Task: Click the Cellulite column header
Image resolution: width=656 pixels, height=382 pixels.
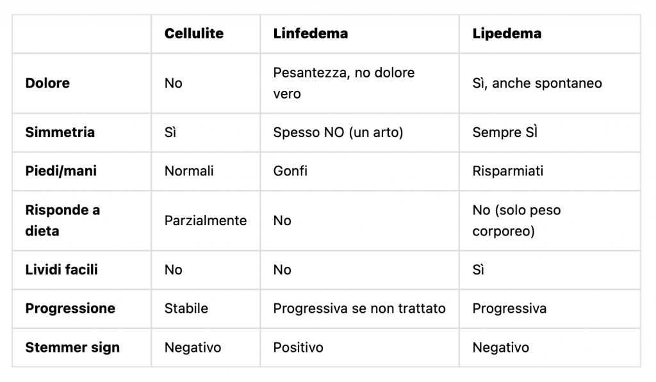Action: [194, 34]
